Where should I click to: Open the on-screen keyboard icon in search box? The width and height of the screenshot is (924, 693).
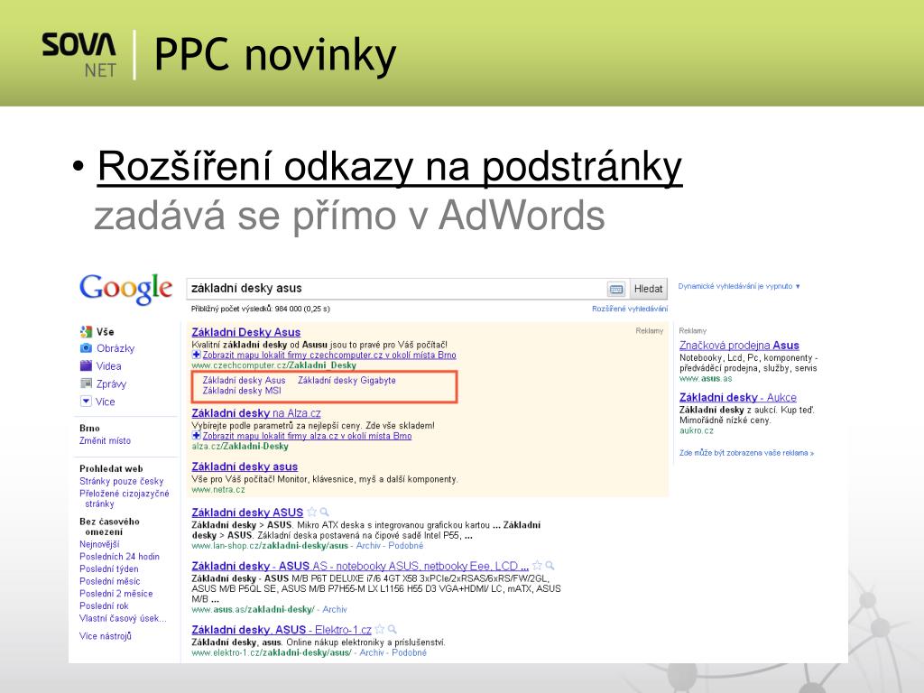click(615, 289)
